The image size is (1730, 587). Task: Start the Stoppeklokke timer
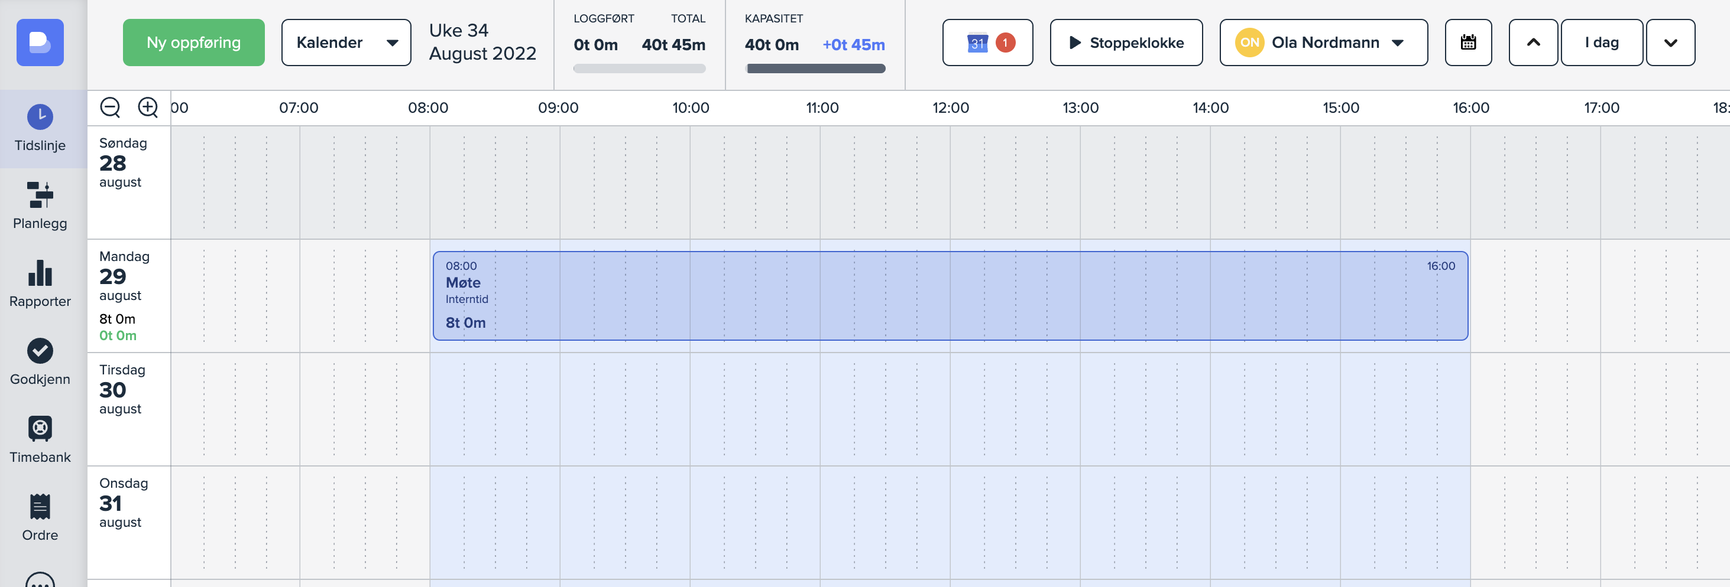click(x=1126, y=43)
